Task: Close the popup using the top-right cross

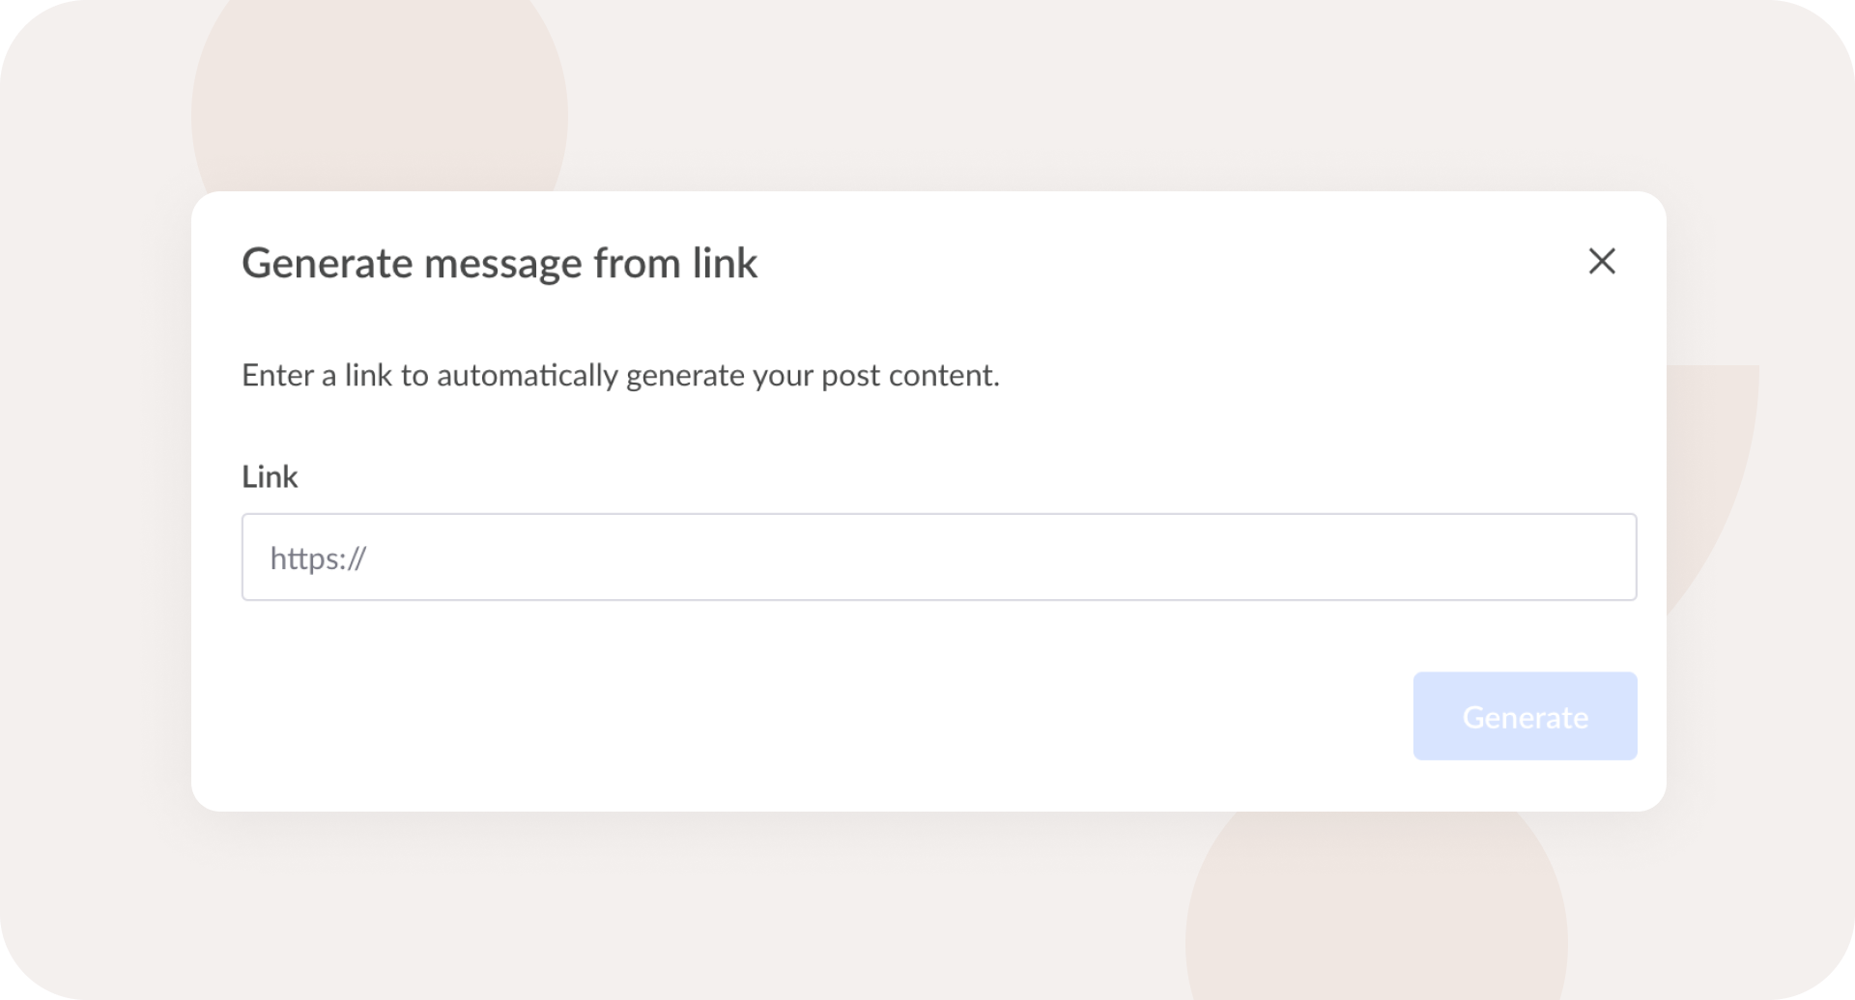Action: 1602,261
